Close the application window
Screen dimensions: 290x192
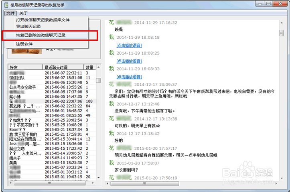point(280,4)
